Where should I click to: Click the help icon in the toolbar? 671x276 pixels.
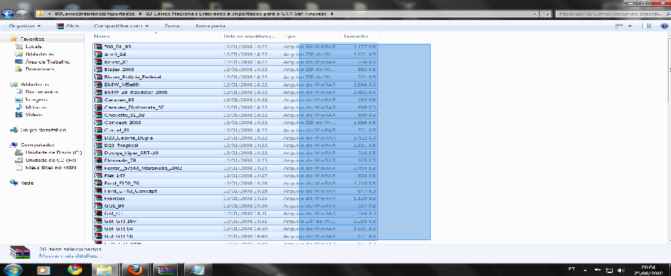click(x=663, y=26)
